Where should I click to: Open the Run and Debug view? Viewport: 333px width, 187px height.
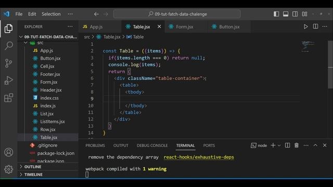pyautogui.click(x=8, y=81)
